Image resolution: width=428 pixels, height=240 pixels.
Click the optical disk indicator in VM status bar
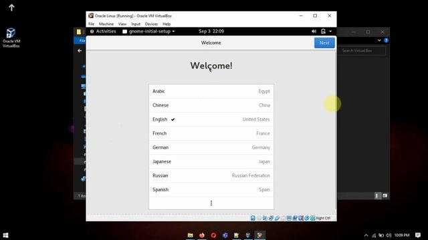259,218
